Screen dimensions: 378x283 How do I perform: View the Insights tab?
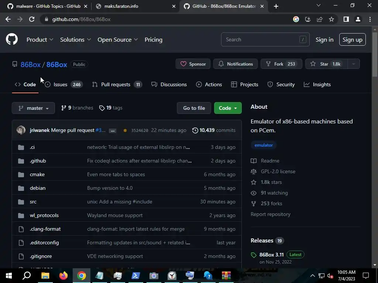coord(317,84)
